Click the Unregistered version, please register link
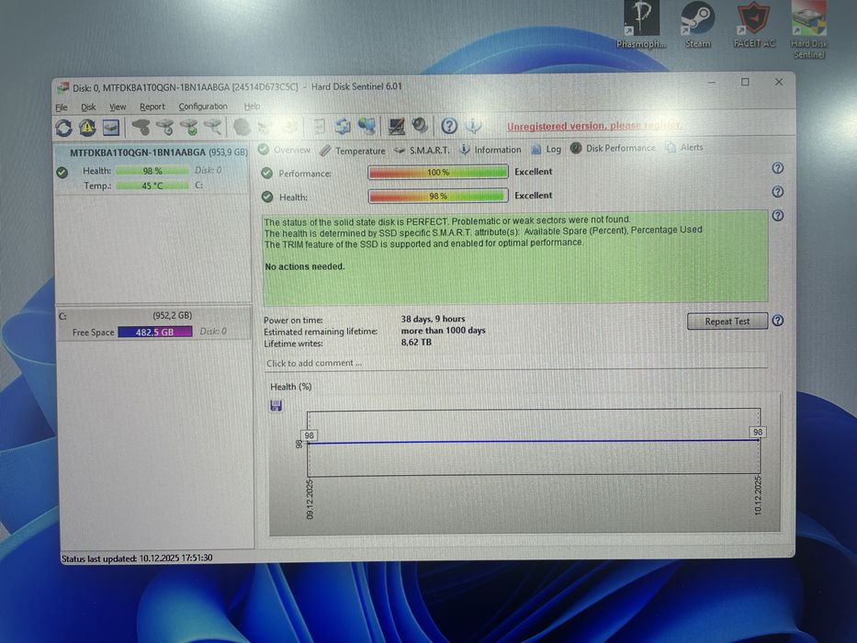Image resolution: width=857 pixels, height=643 pixels. pyautogui.click(x=594, y=126)
